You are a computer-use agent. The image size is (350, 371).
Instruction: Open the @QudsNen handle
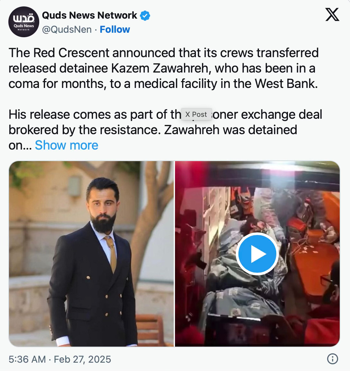tap(67, 30)
